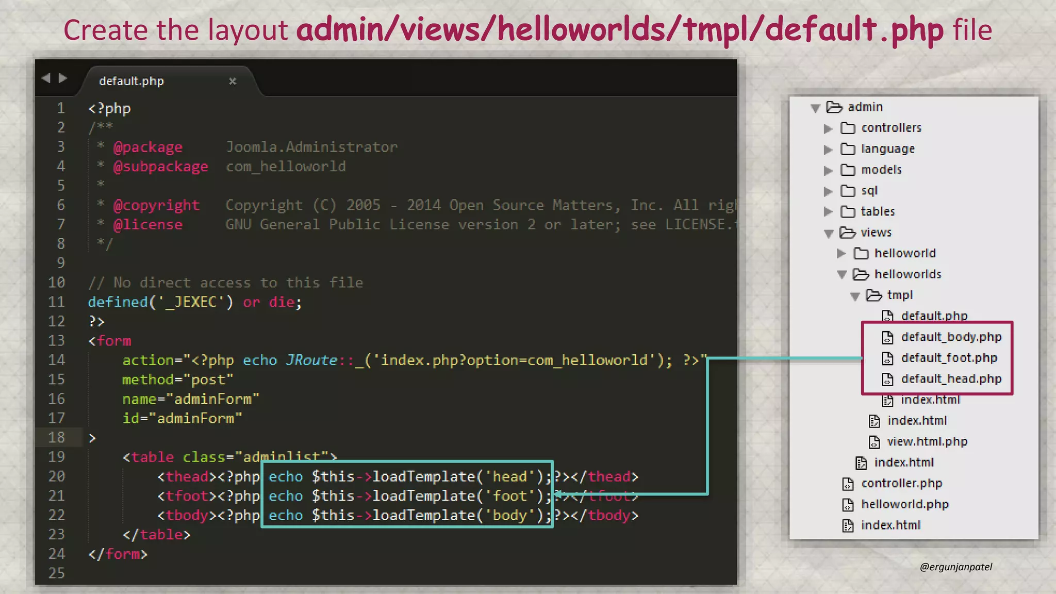Collapse the admin folder
1056x594 pixels.
coord(815,108)
